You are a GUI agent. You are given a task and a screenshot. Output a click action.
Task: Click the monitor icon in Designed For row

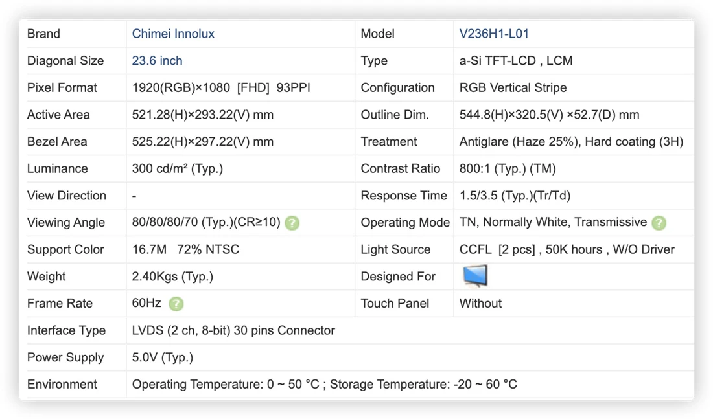point(475,276)
